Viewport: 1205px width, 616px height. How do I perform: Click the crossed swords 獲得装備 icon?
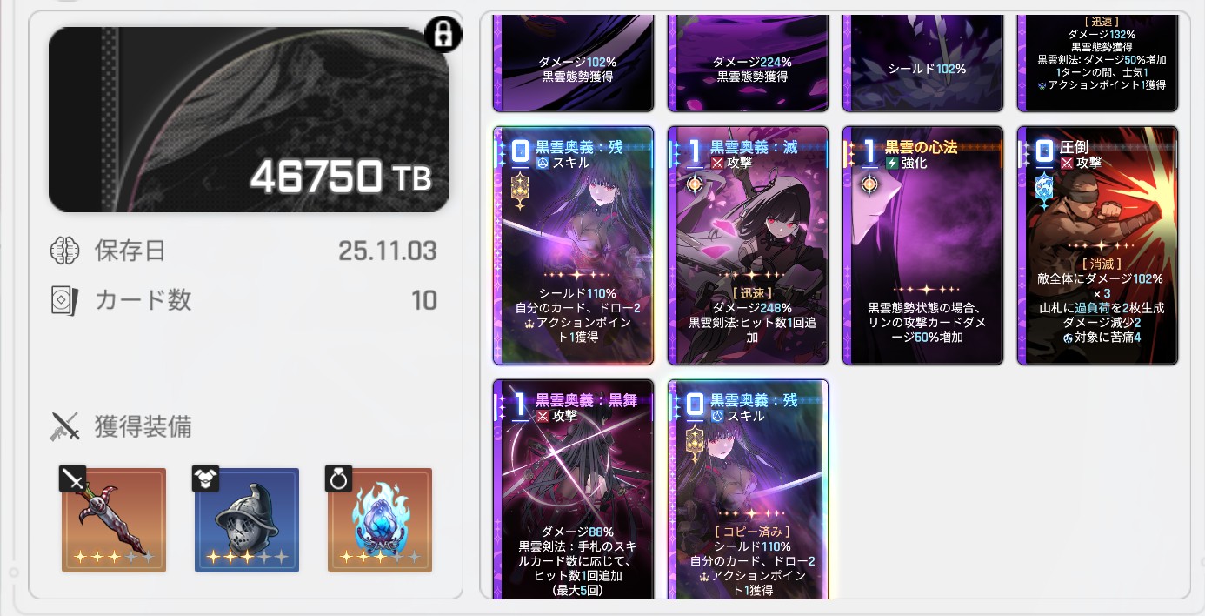pos(65,427)
